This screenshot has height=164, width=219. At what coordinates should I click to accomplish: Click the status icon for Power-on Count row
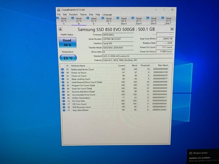click(63, 76)
